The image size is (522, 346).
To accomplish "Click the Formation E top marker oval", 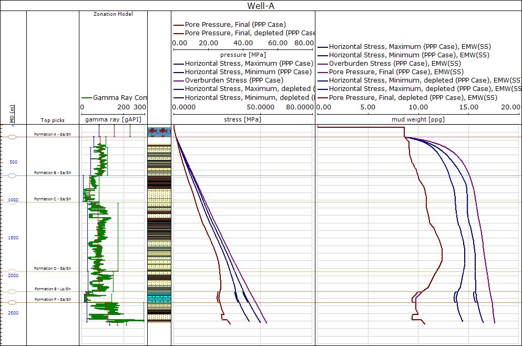I will (13, 291).
